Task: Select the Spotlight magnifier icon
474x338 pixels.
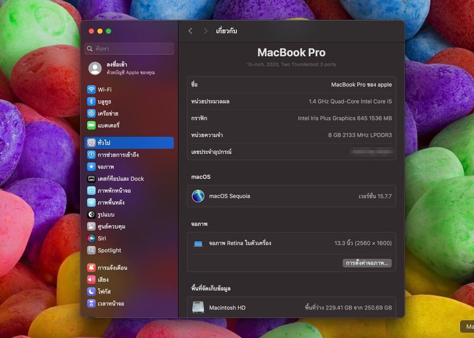Action: [91, 250]
